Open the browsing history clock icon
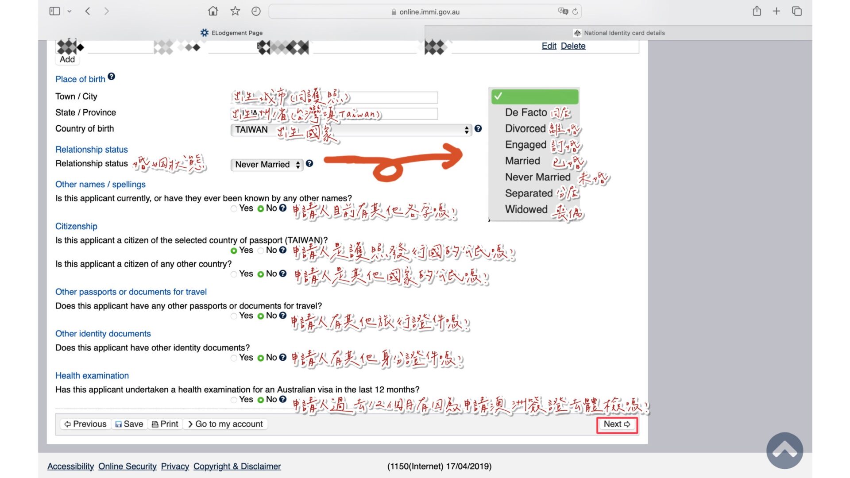 [256, 12]
